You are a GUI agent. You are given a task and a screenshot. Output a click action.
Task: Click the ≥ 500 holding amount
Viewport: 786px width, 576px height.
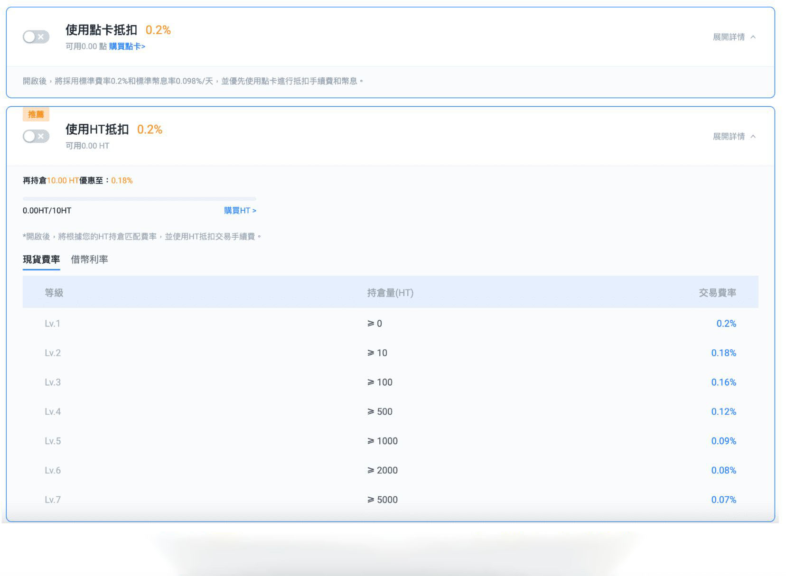[x=380, y=412]
